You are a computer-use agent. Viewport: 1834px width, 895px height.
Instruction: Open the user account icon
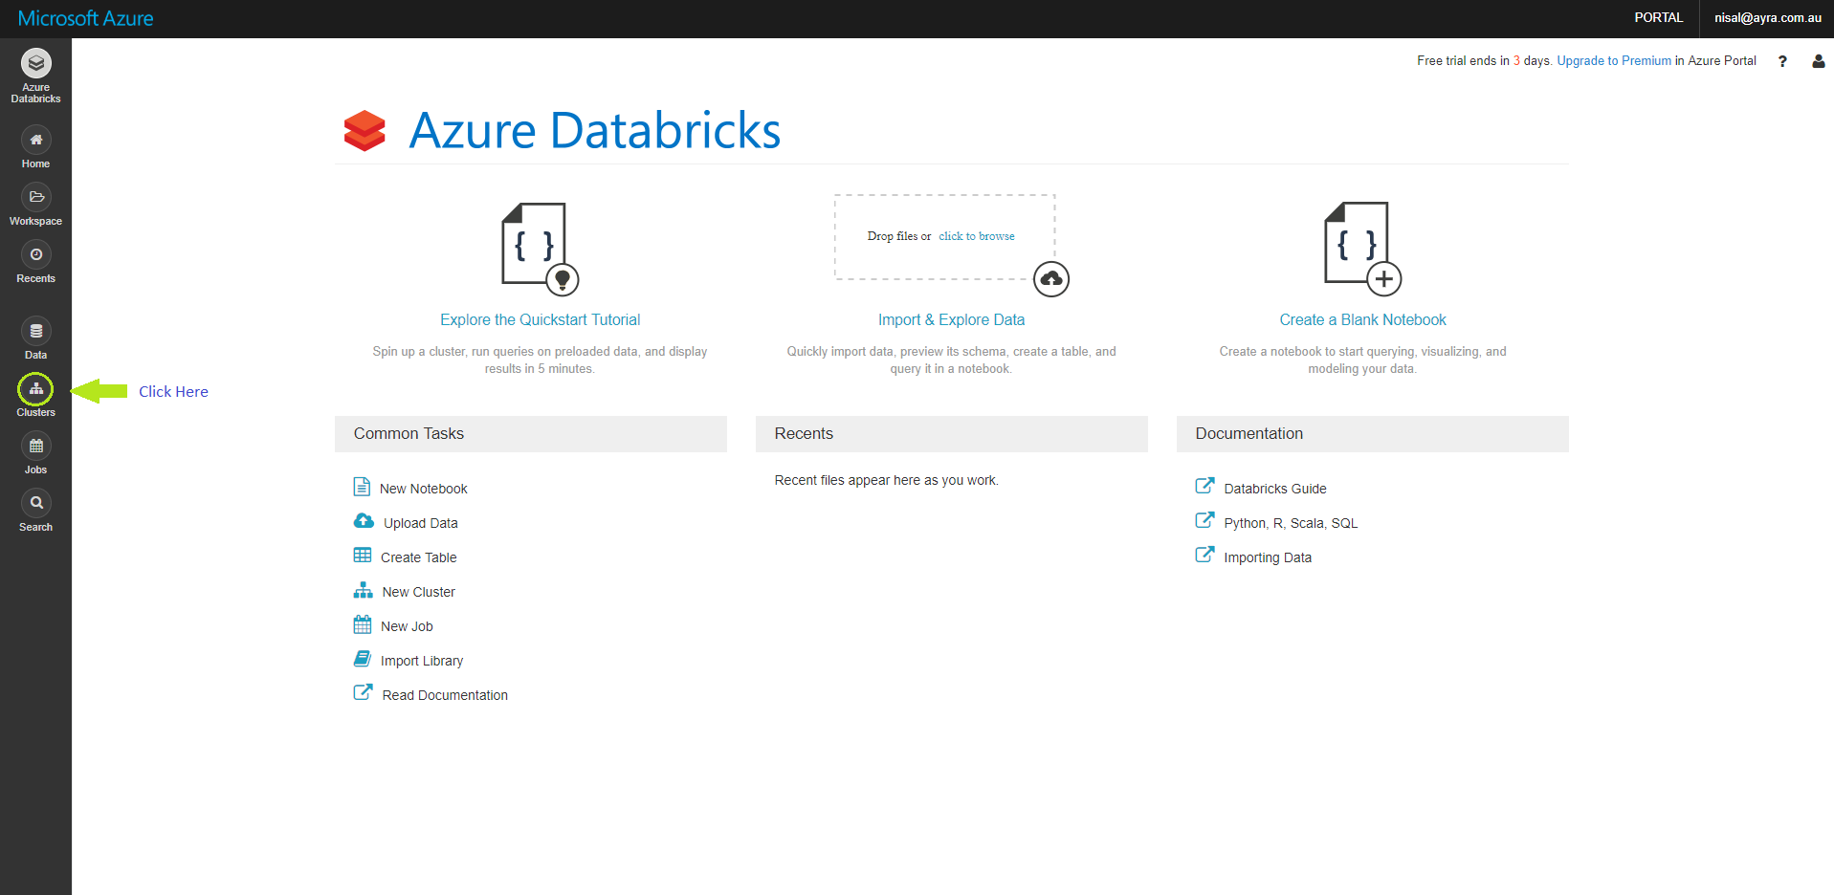pyautogui.click(x=1818, y=61)
